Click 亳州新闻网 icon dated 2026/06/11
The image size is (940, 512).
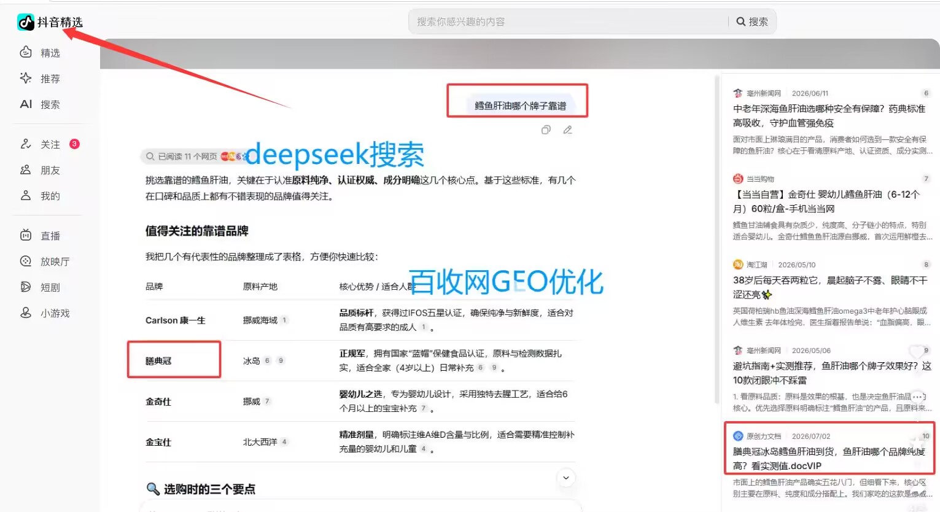pos(738,93)
